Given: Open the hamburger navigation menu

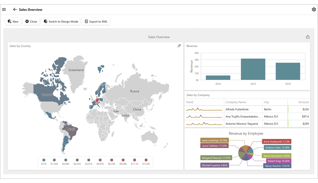Looking at the screenshot, I should tap(4, 9).
